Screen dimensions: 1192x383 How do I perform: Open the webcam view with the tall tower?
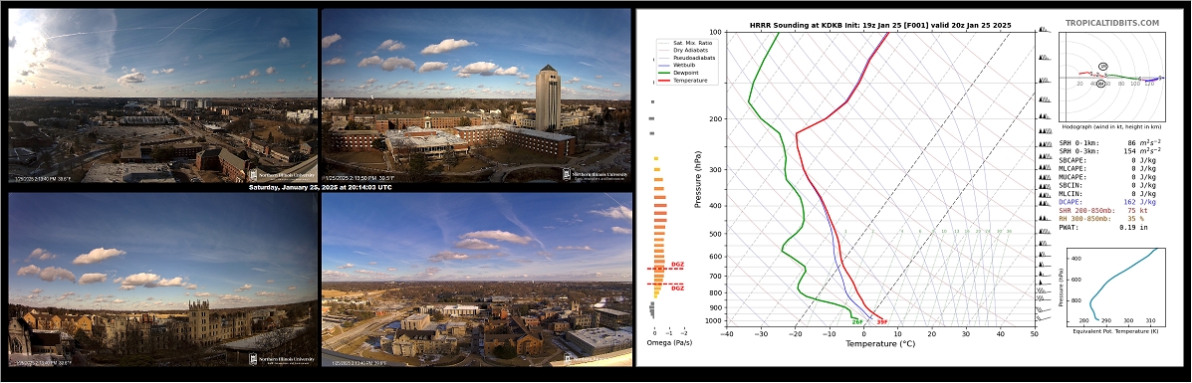[x=477, y=96]
